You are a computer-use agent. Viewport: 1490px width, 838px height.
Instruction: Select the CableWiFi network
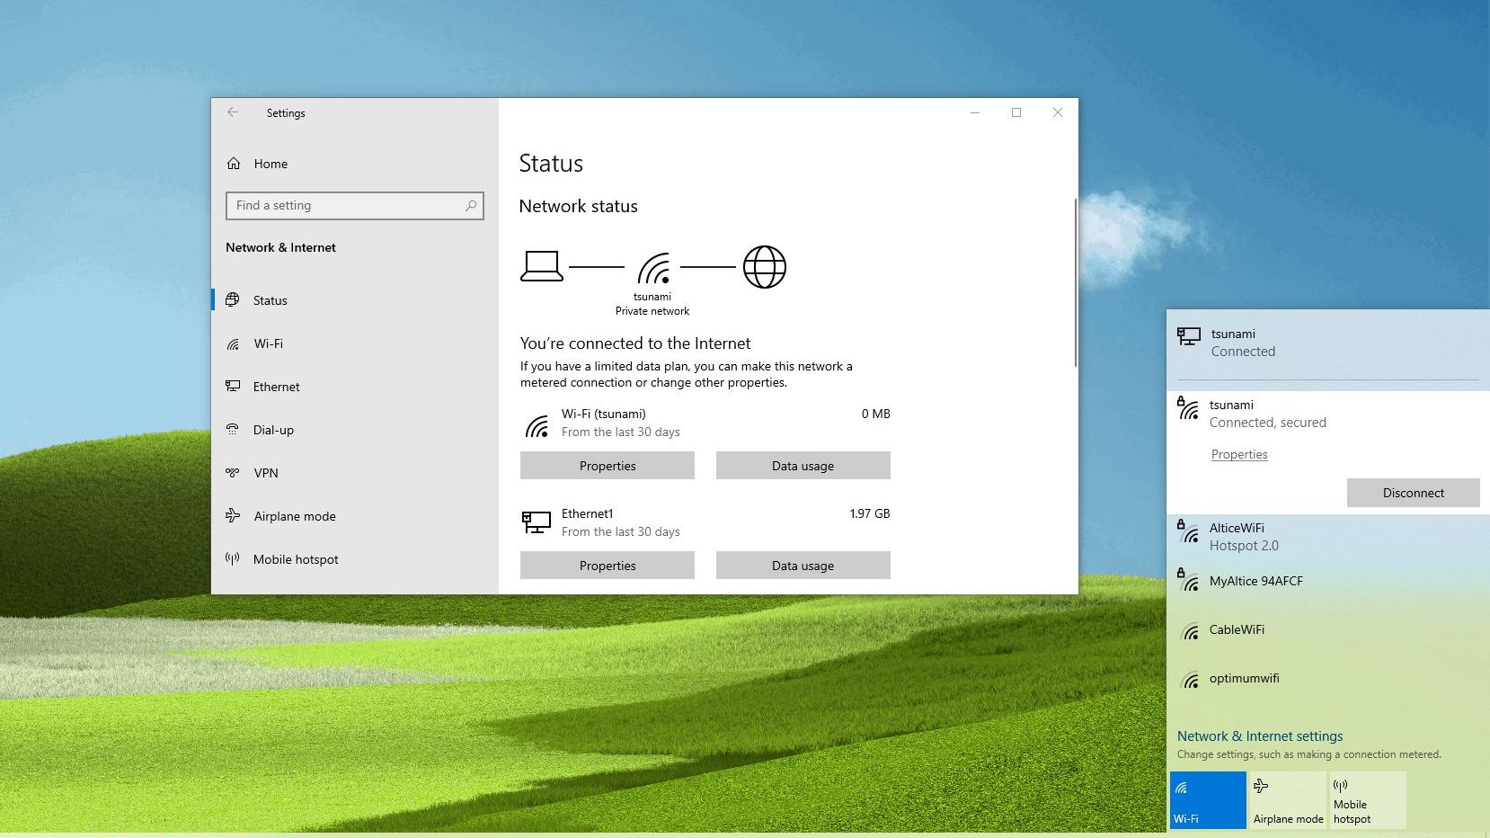[1328, 629]
